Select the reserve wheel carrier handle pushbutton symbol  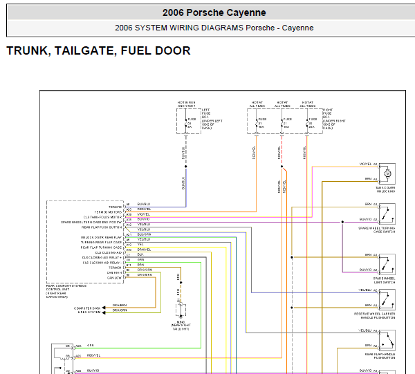point(387,299)
